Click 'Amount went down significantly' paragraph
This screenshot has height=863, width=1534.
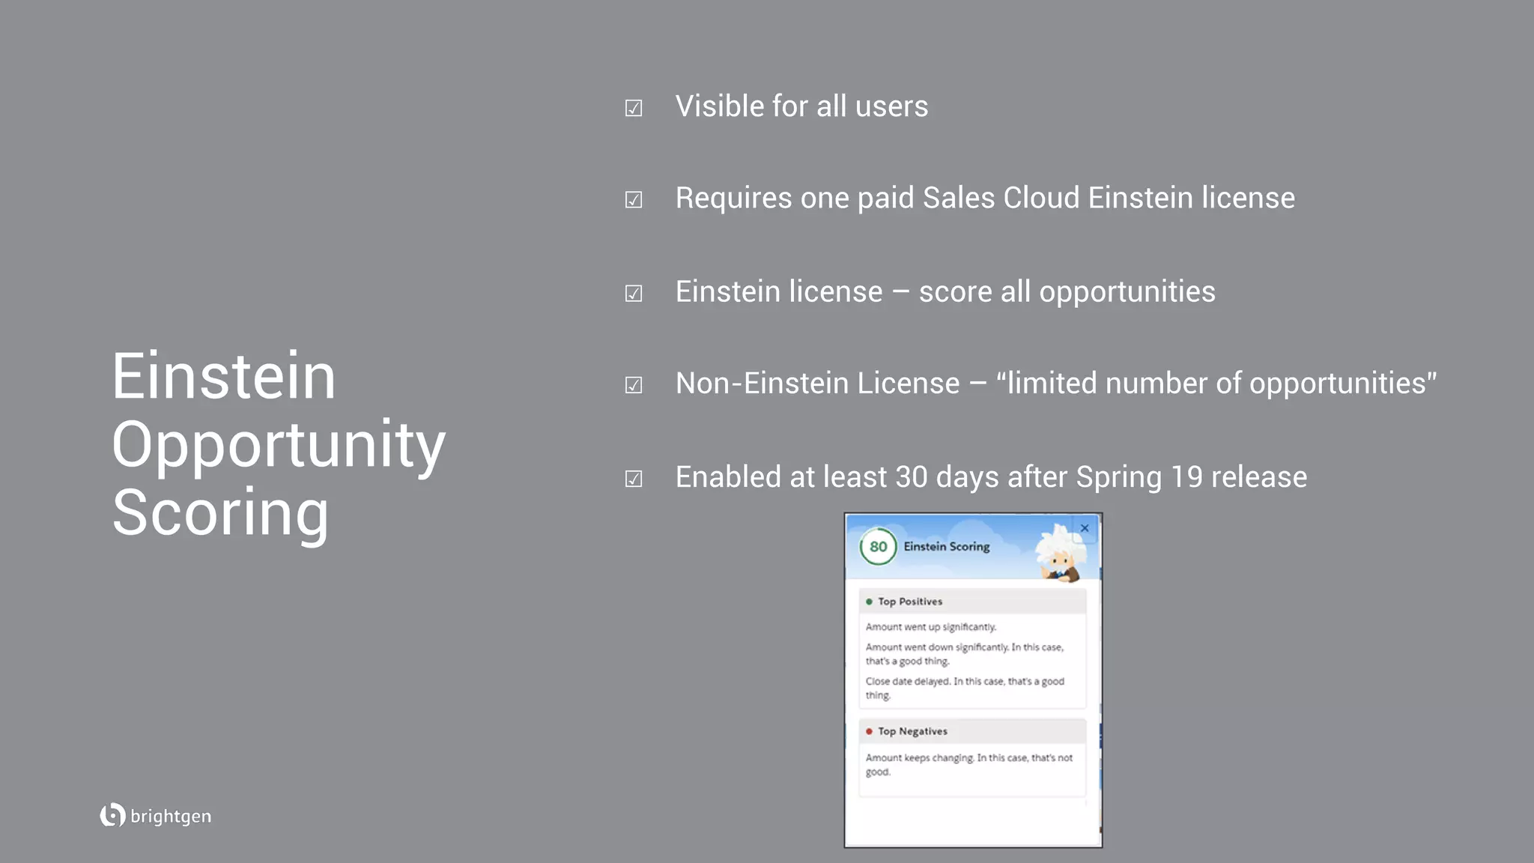(965, 654)
